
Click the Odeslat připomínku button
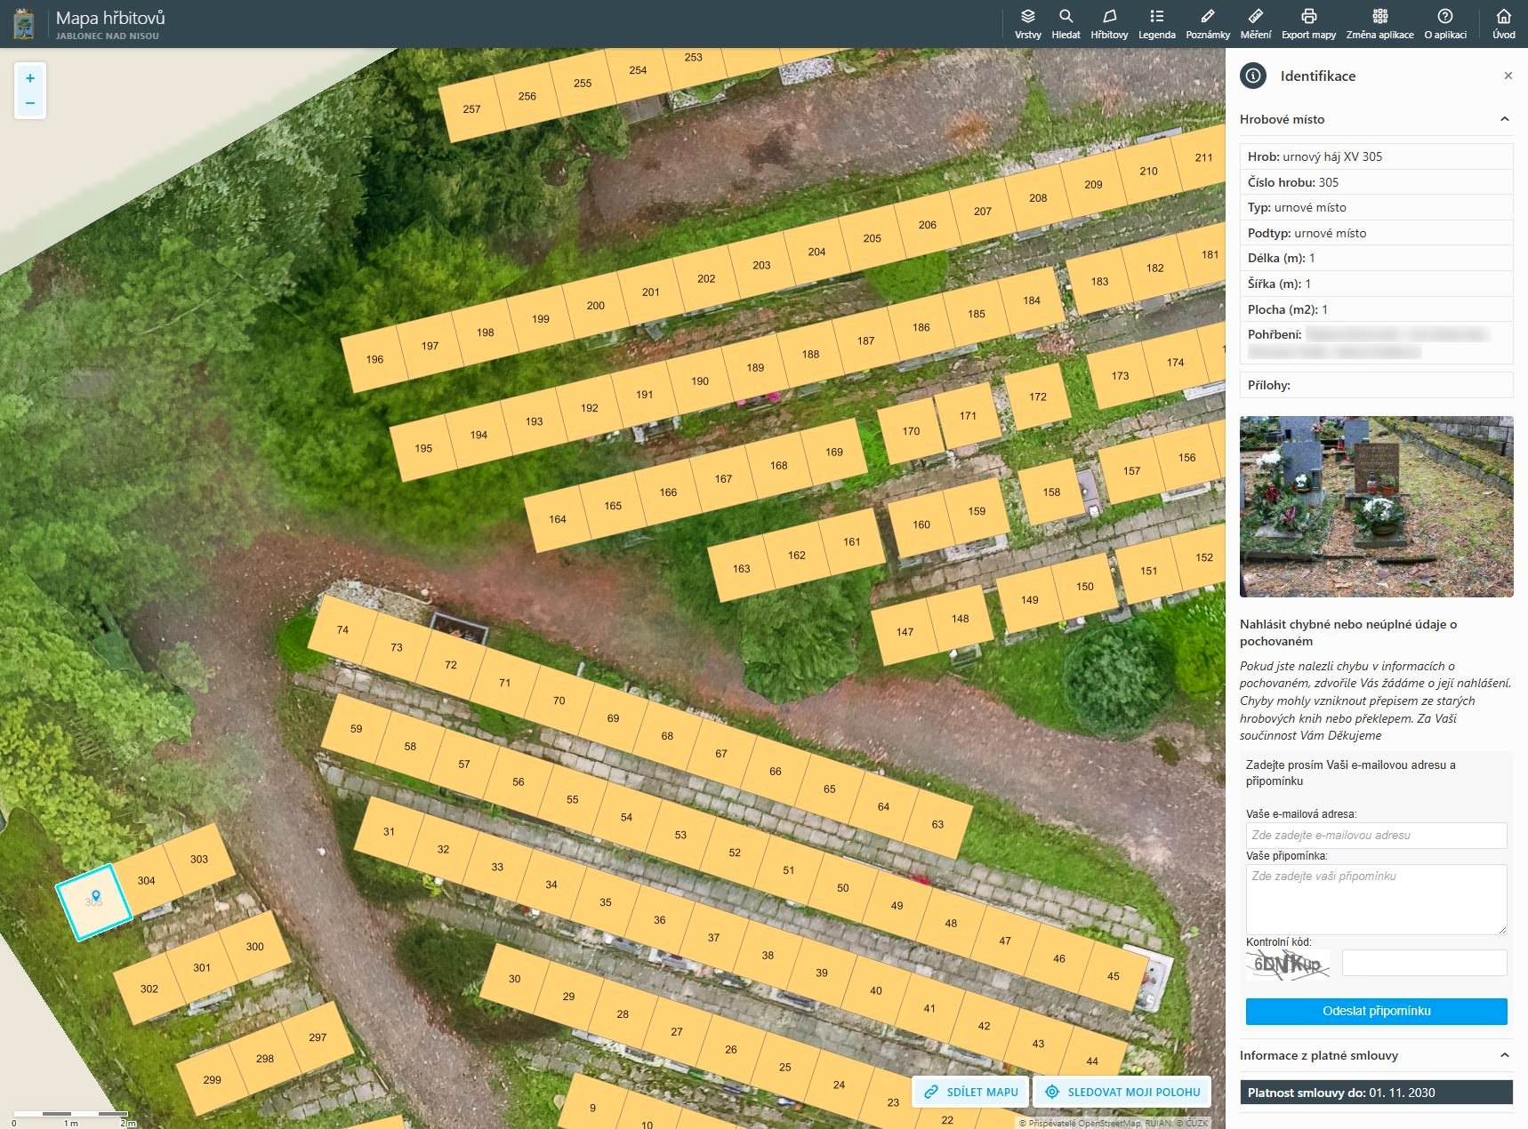click(x=1376, y=1011)
